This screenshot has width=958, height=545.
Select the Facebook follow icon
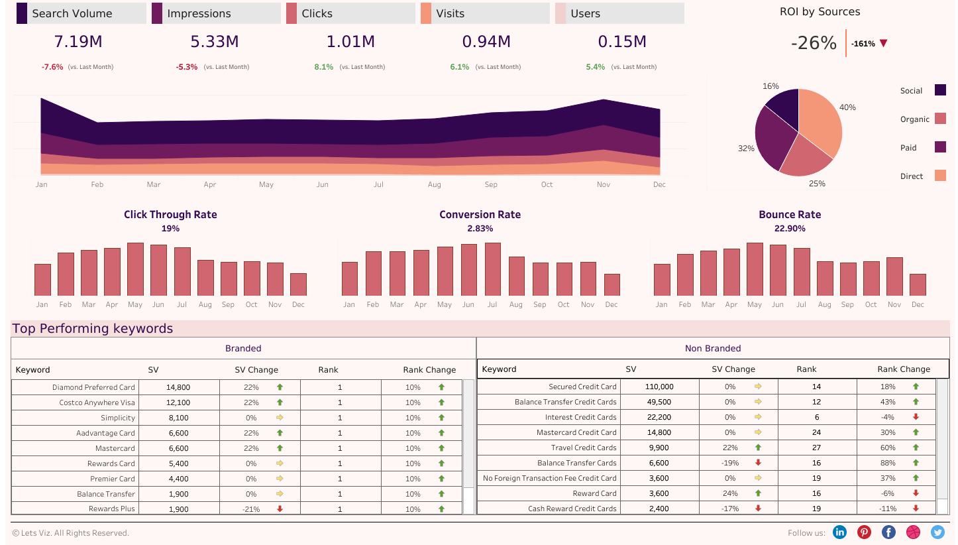tap(888, 532)
